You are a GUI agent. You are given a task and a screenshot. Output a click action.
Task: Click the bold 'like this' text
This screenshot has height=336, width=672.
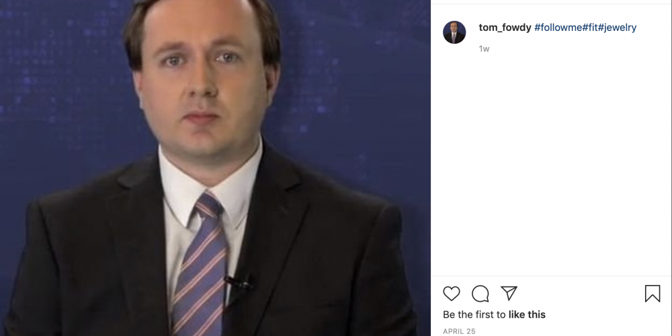click(x=527, y=314)
